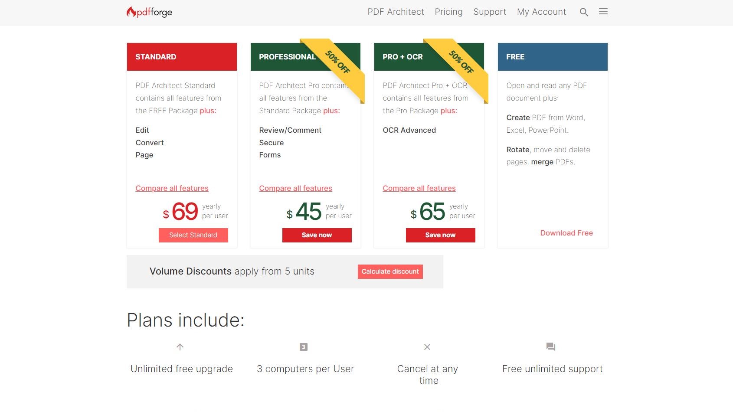This screenshot has width=733, height=412.
Task: Click the STANDARD plan header
Action: (182, 57)
